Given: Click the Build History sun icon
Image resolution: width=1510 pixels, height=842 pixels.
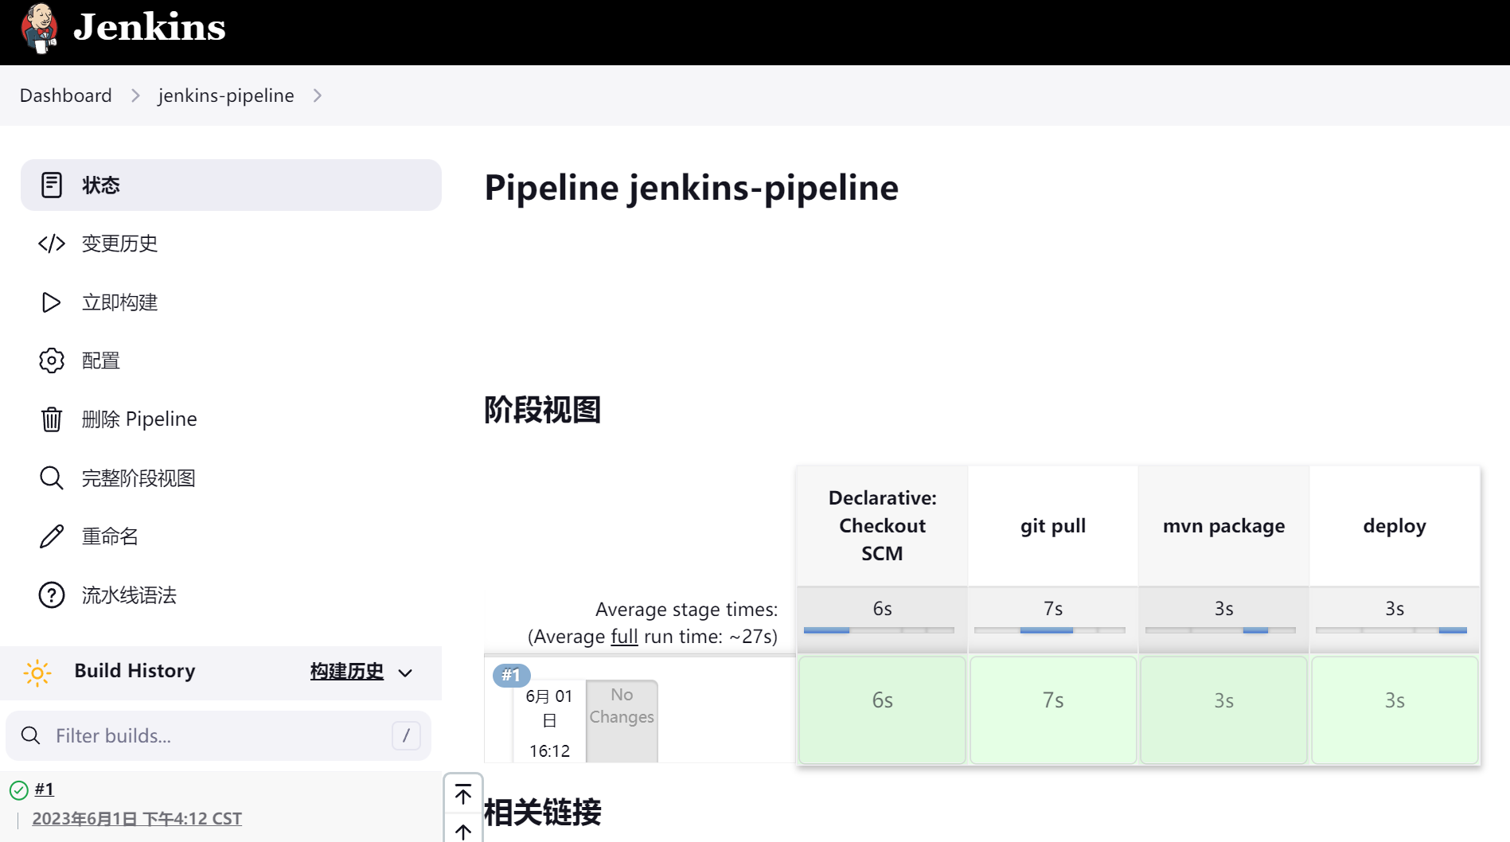Looking at the screenshot, I should (37, 672).
